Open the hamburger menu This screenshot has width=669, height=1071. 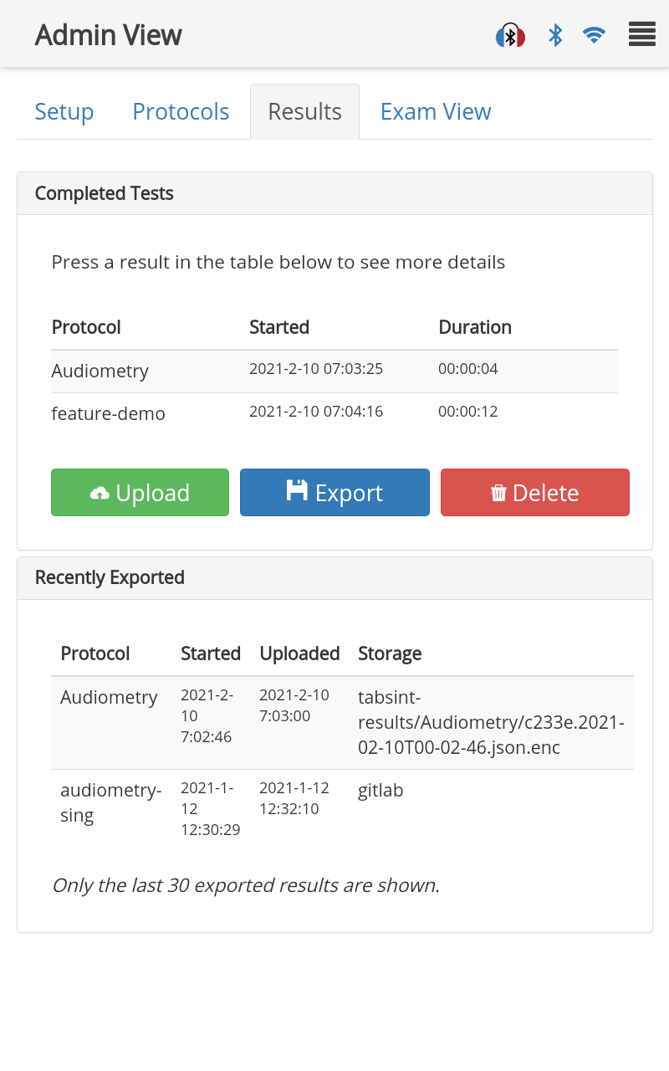tap(641, 35)
